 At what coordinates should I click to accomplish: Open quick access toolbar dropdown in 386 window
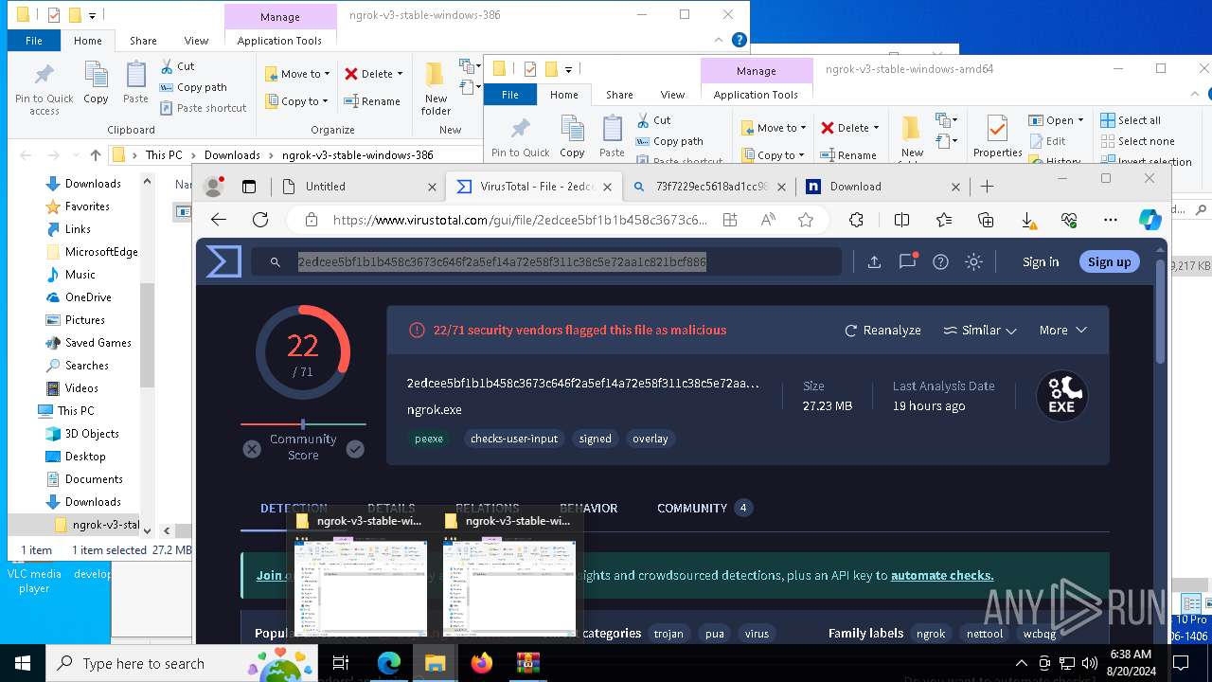point(93,15)
